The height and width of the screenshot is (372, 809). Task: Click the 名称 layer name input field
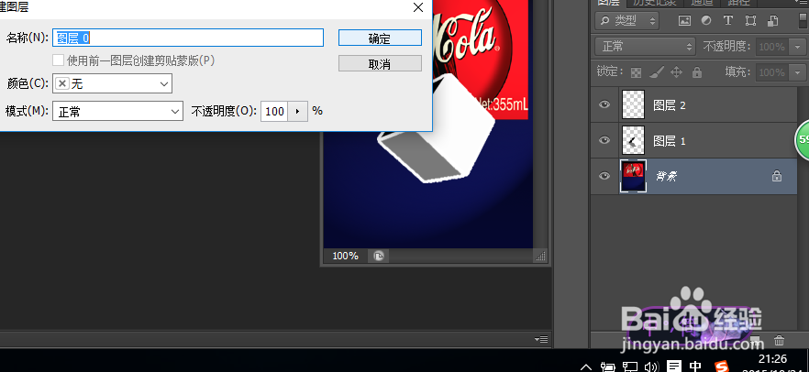188,38
